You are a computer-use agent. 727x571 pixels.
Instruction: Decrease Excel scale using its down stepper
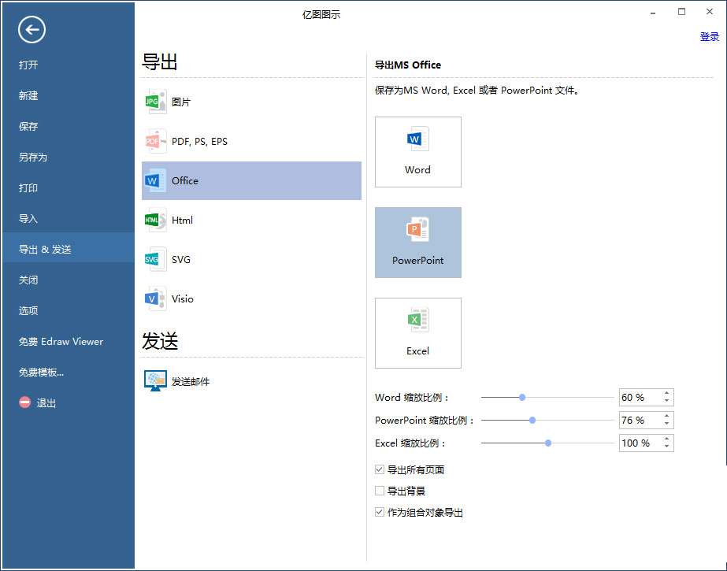(x=669, y=447)
